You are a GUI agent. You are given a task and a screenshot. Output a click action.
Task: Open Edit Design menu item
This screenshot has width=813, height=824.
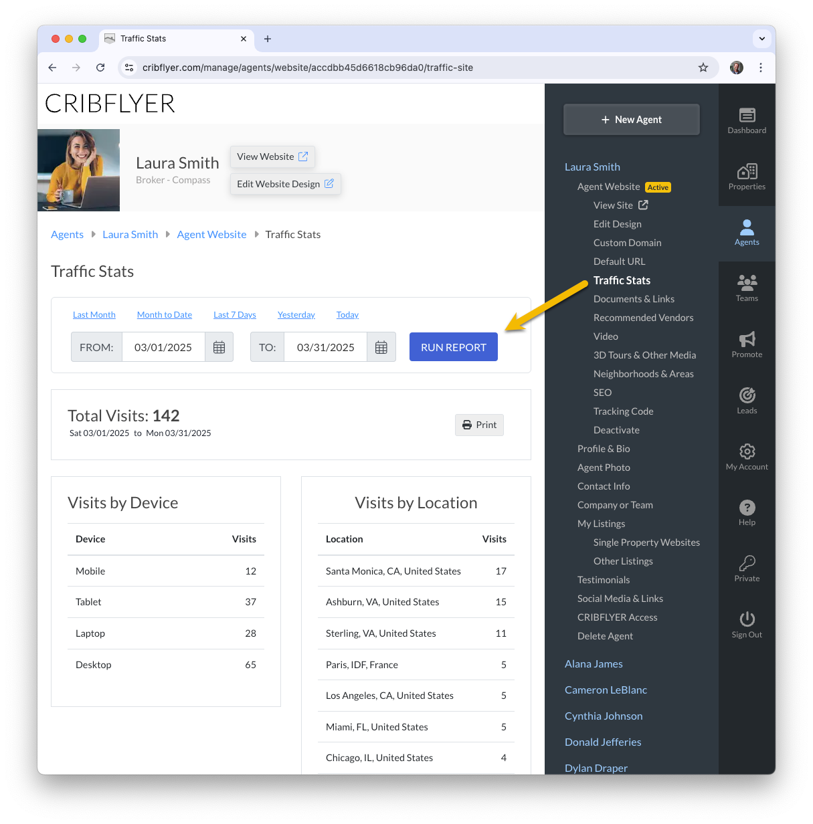[x=618, y=224]
